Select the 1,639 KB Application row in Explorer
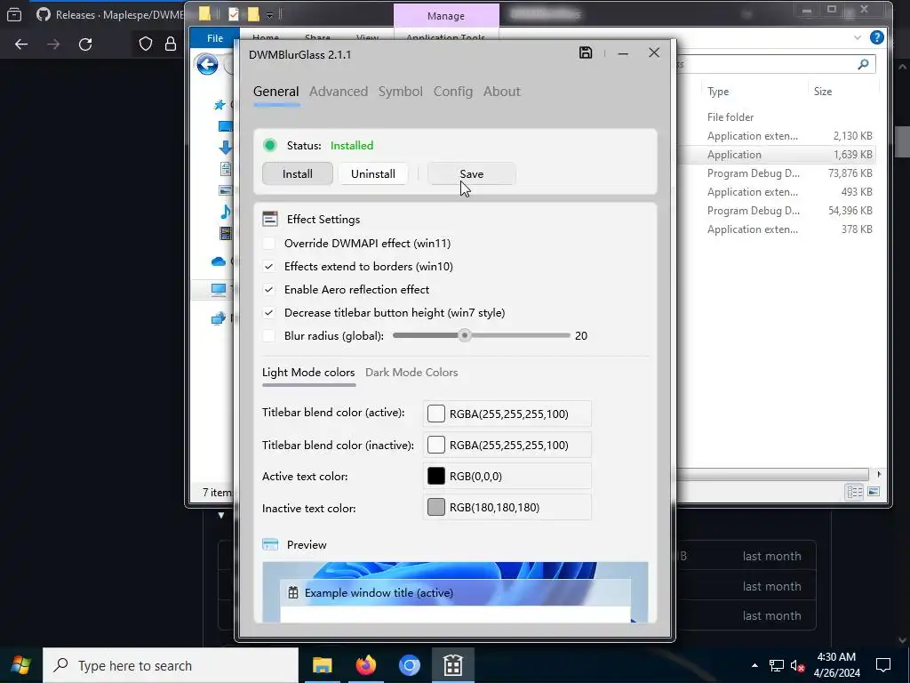 pyautogui.click(x=777, y=155)
